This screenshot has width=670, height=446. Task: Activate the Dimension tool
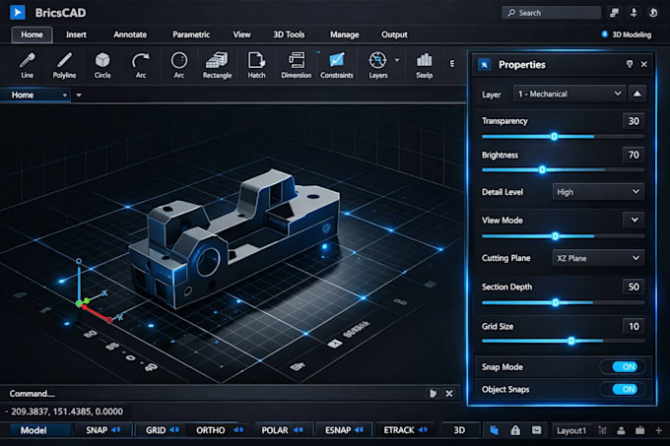tap(297, 65)
